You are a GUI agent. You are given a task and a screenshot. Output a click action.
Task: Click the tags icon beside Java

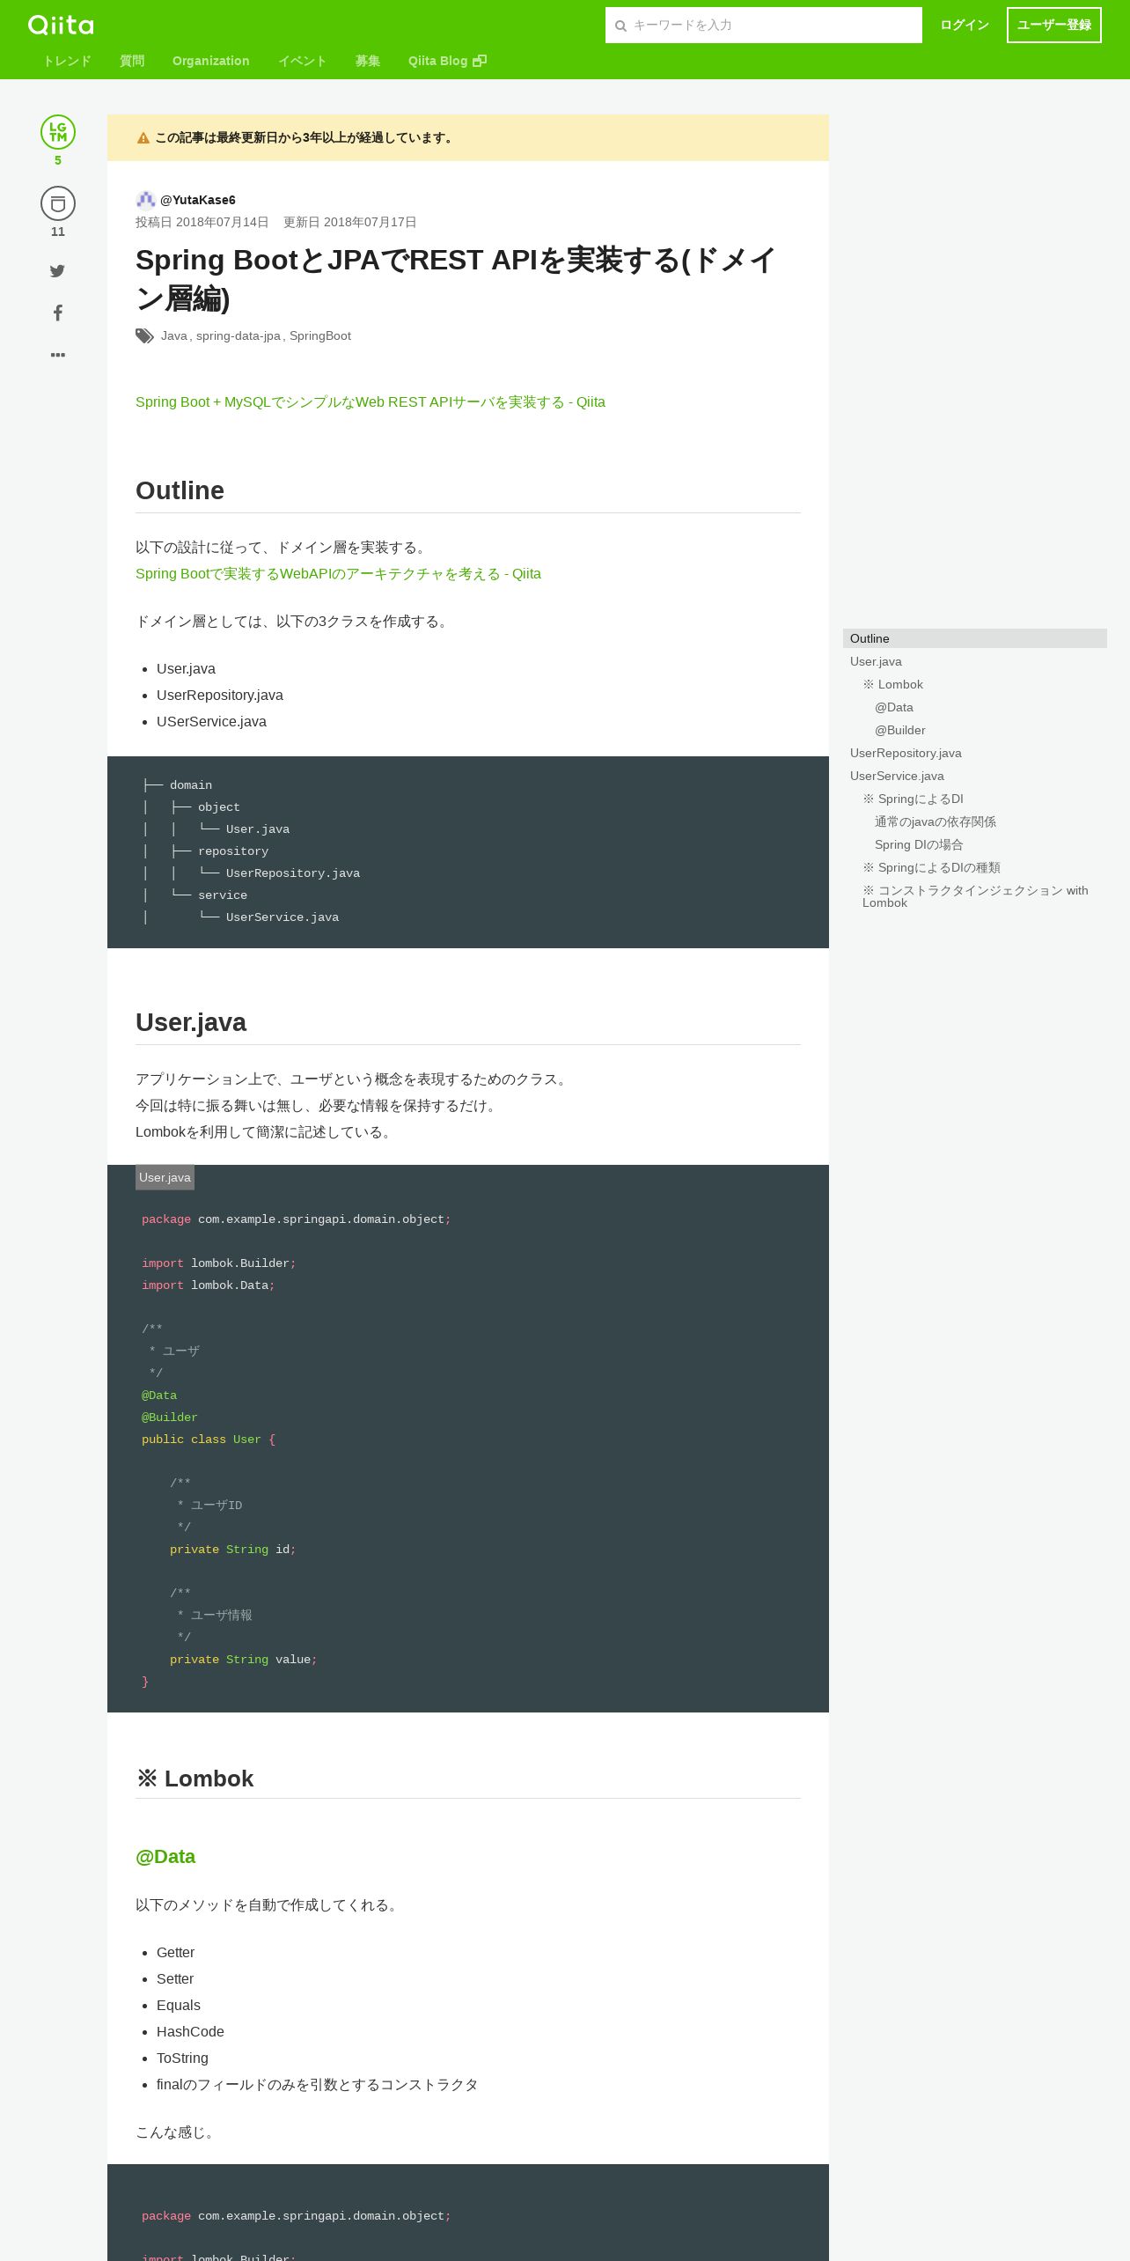click(145, 336)
